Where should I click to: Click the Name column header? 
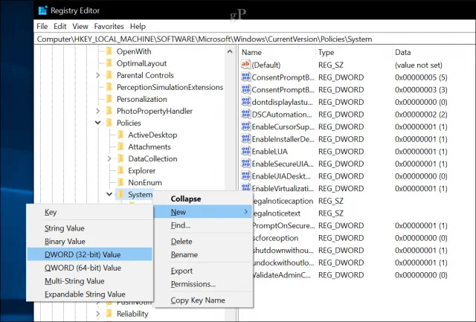[x=277, y=52]
